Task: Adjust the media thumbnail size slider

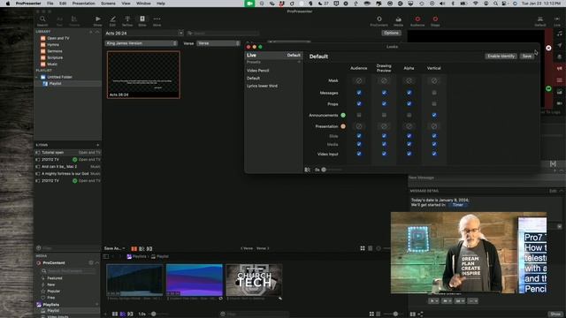Action: 395,314
